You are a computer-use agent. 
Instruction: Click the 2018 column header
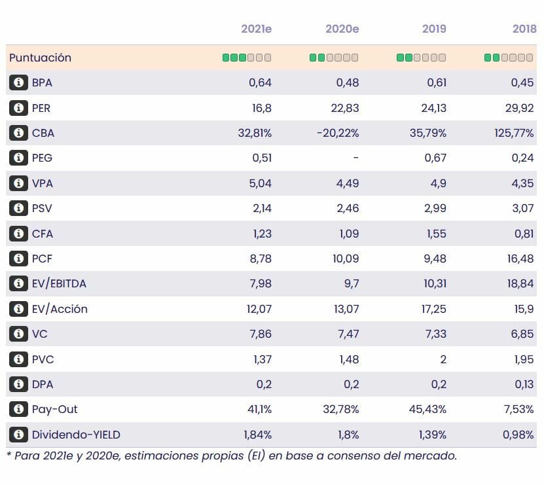524,29
